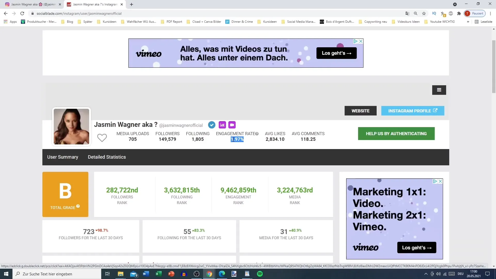The height and width of the screenshot is (279, 496).
Task: Open the purple statistics chart icon
Action: [222, 125]
